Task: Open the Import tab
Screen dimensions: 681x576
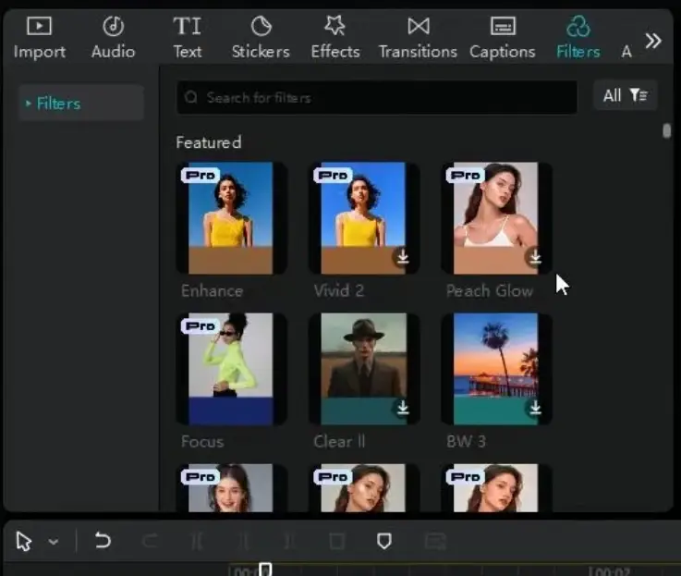Action: pyautogui.click(x=39, y=38)
